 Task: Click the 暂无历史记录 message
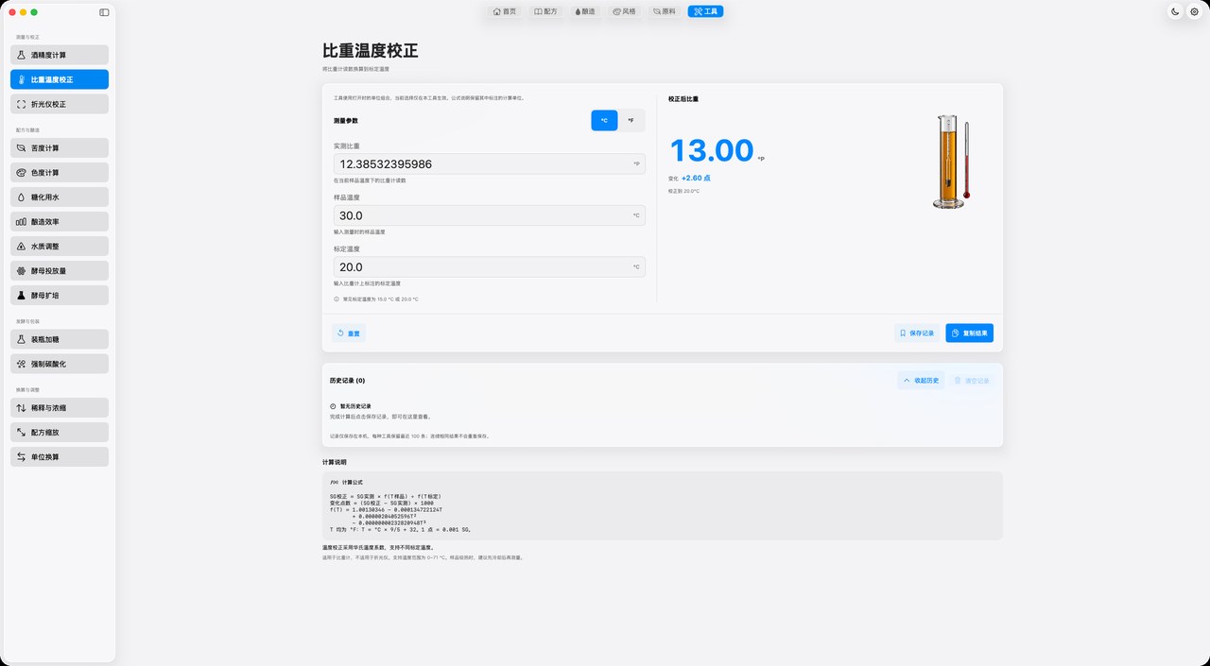coord(354,406)
